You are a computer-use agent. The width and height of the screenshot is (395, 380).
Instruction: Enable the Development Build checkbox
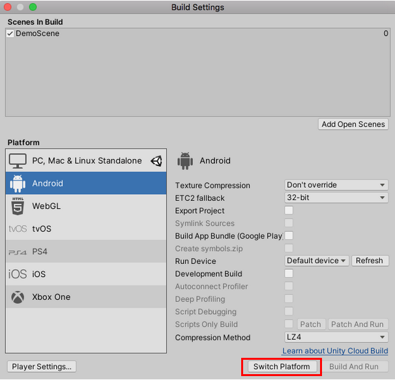pos(289,273)
